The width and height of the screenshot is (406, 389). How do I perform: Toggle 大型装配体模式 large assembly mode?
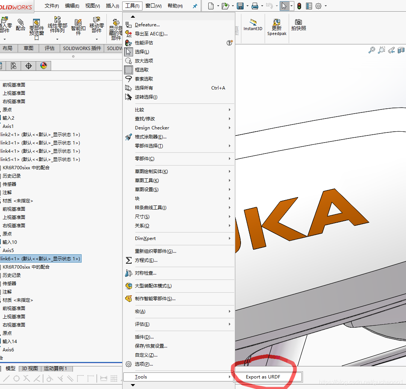[153, 286]
